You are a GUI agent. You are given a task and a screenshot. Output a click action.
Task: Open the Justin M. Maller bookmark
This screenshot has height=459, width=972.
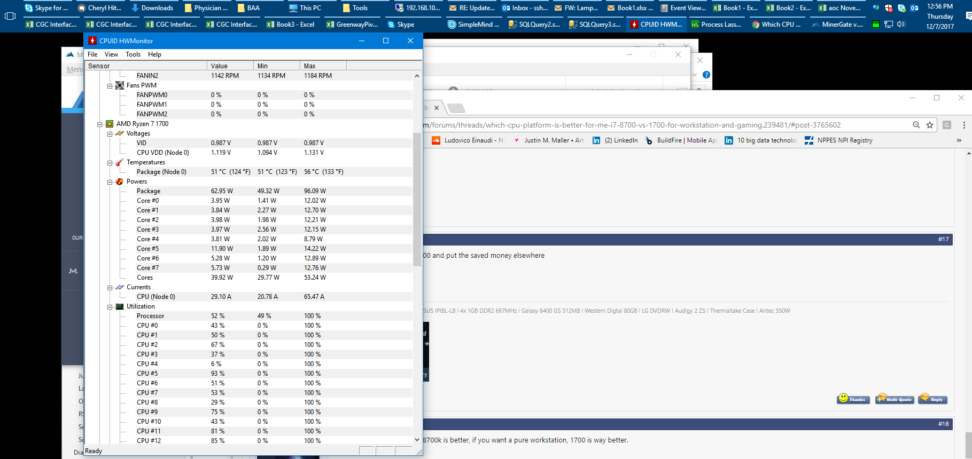click(x=548, y=140)
